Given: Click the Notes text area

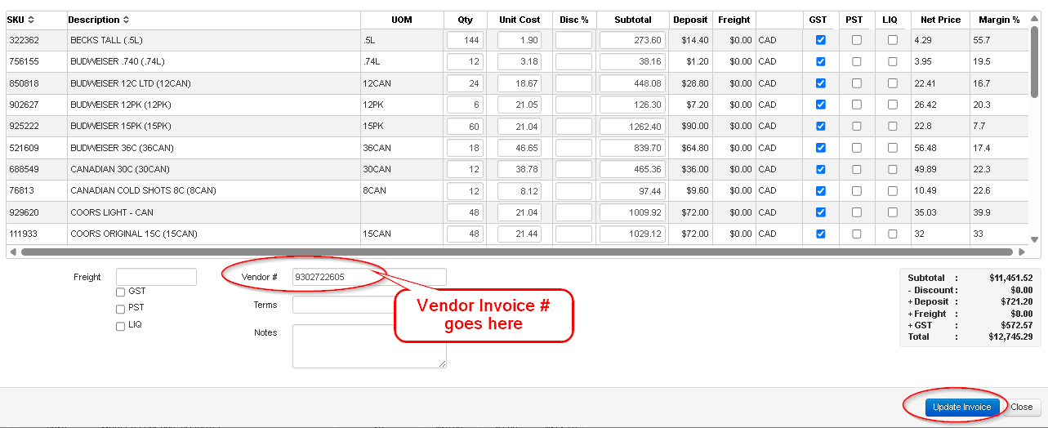Looking at the screenshot, I should pos(369,346).
